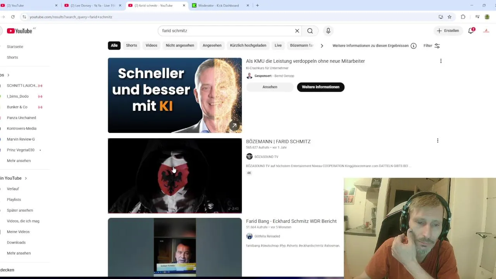Select the Angesehen filter chip
The image size is (496, 279).
coord(212,45)
